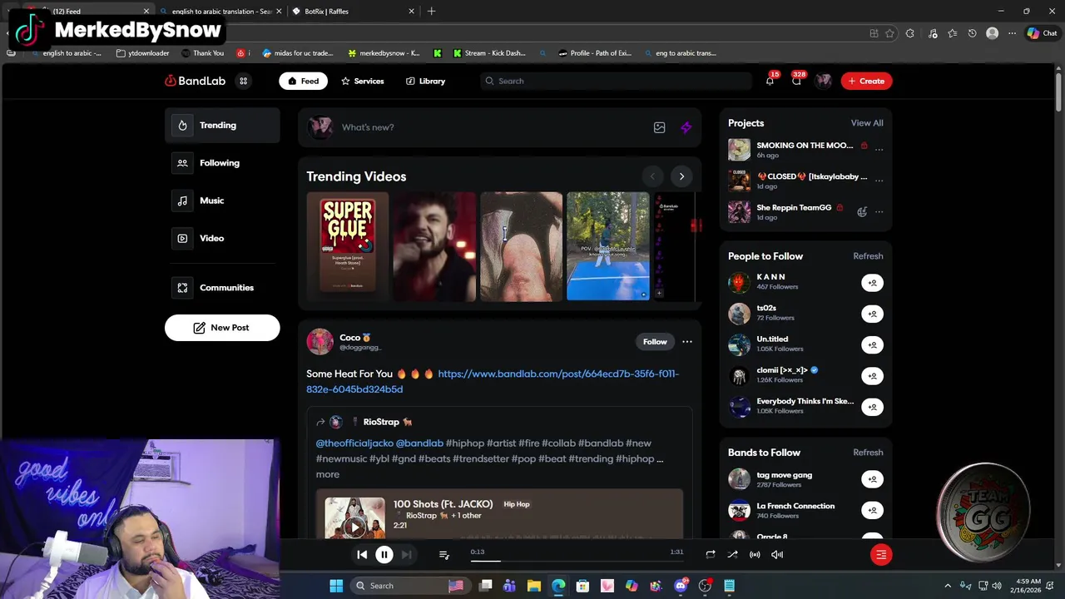The image size is (1065, 599).
Task: Open the She Reppin TeamGG project
Action: pos(794,208)
